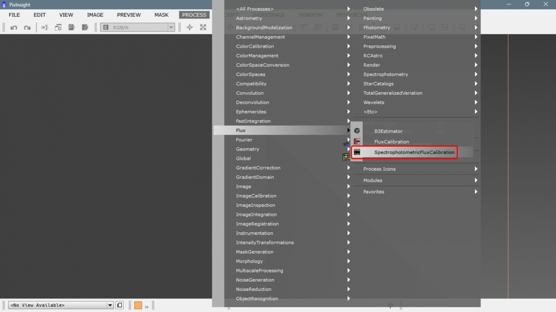
Task: Click the crosshair center-view toolbar icon
Action: 189,27
